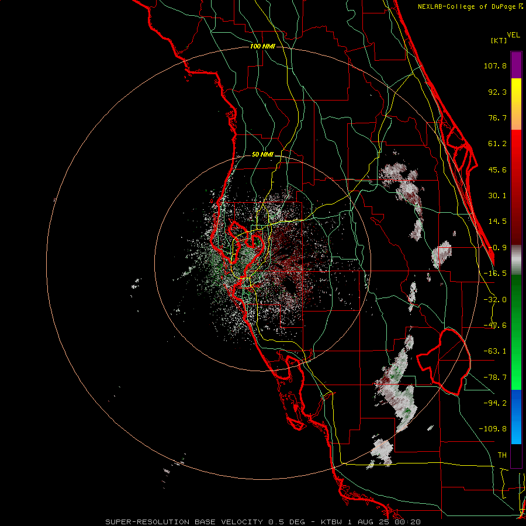Pick the purple segment of the color bar

(516, 65)
